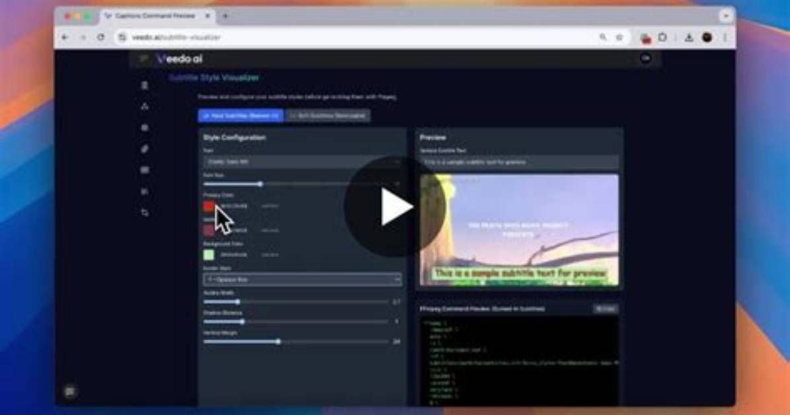The width and height of the screenshot is (790, 415).
Task: Close the Captions Command Preview tab
Action: (207, 16)
